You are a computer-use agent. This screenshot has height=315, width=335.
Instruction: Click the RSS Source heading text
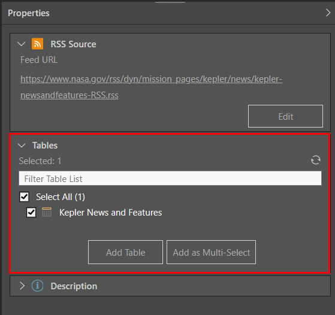[73, 44]
